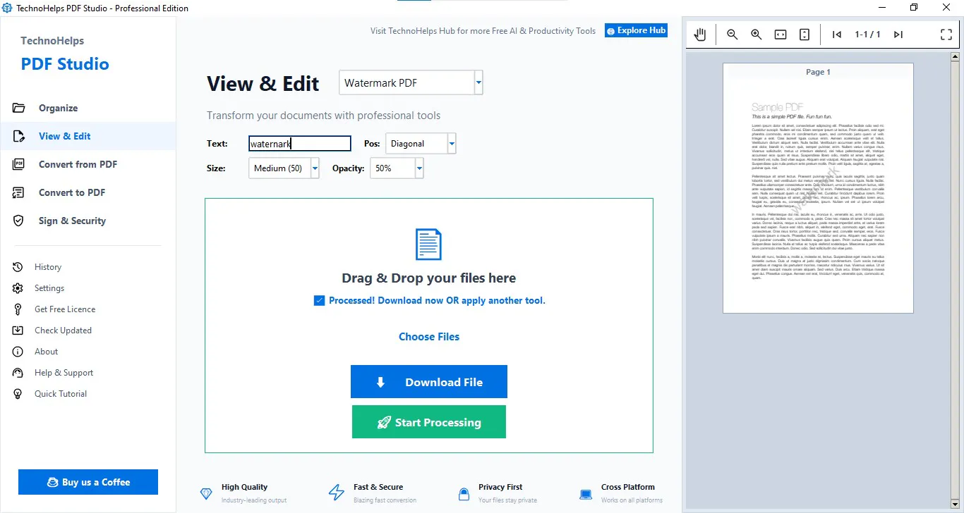Select the hand pan tool

700,35
